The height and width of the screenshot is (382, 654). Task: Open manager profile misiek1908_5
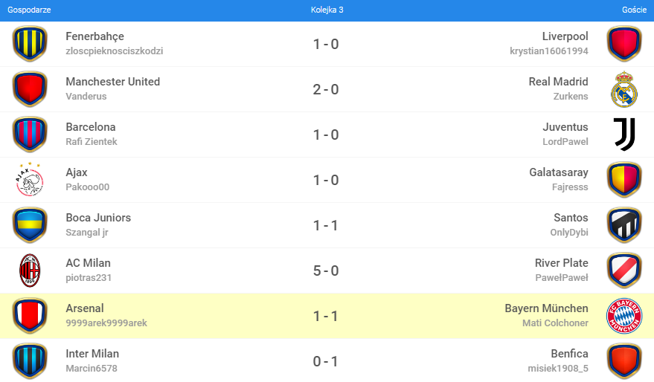click(558, 368)
